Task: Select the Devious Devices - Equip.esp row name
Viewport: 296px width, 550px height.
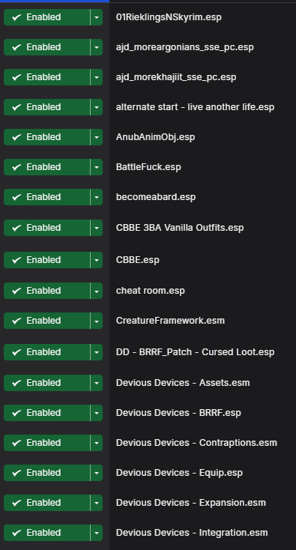Action: coord(179,473)
